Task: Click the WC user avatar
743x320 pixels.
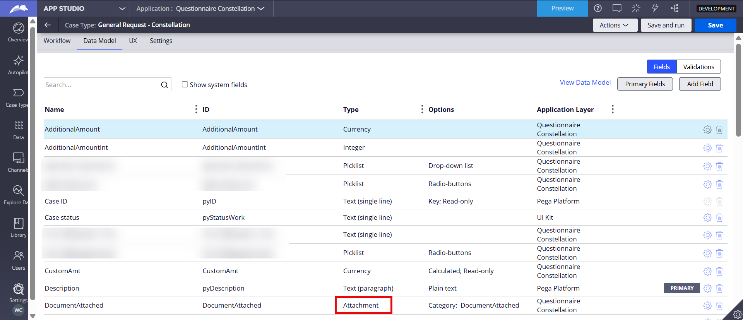Action: click(18, 310)
